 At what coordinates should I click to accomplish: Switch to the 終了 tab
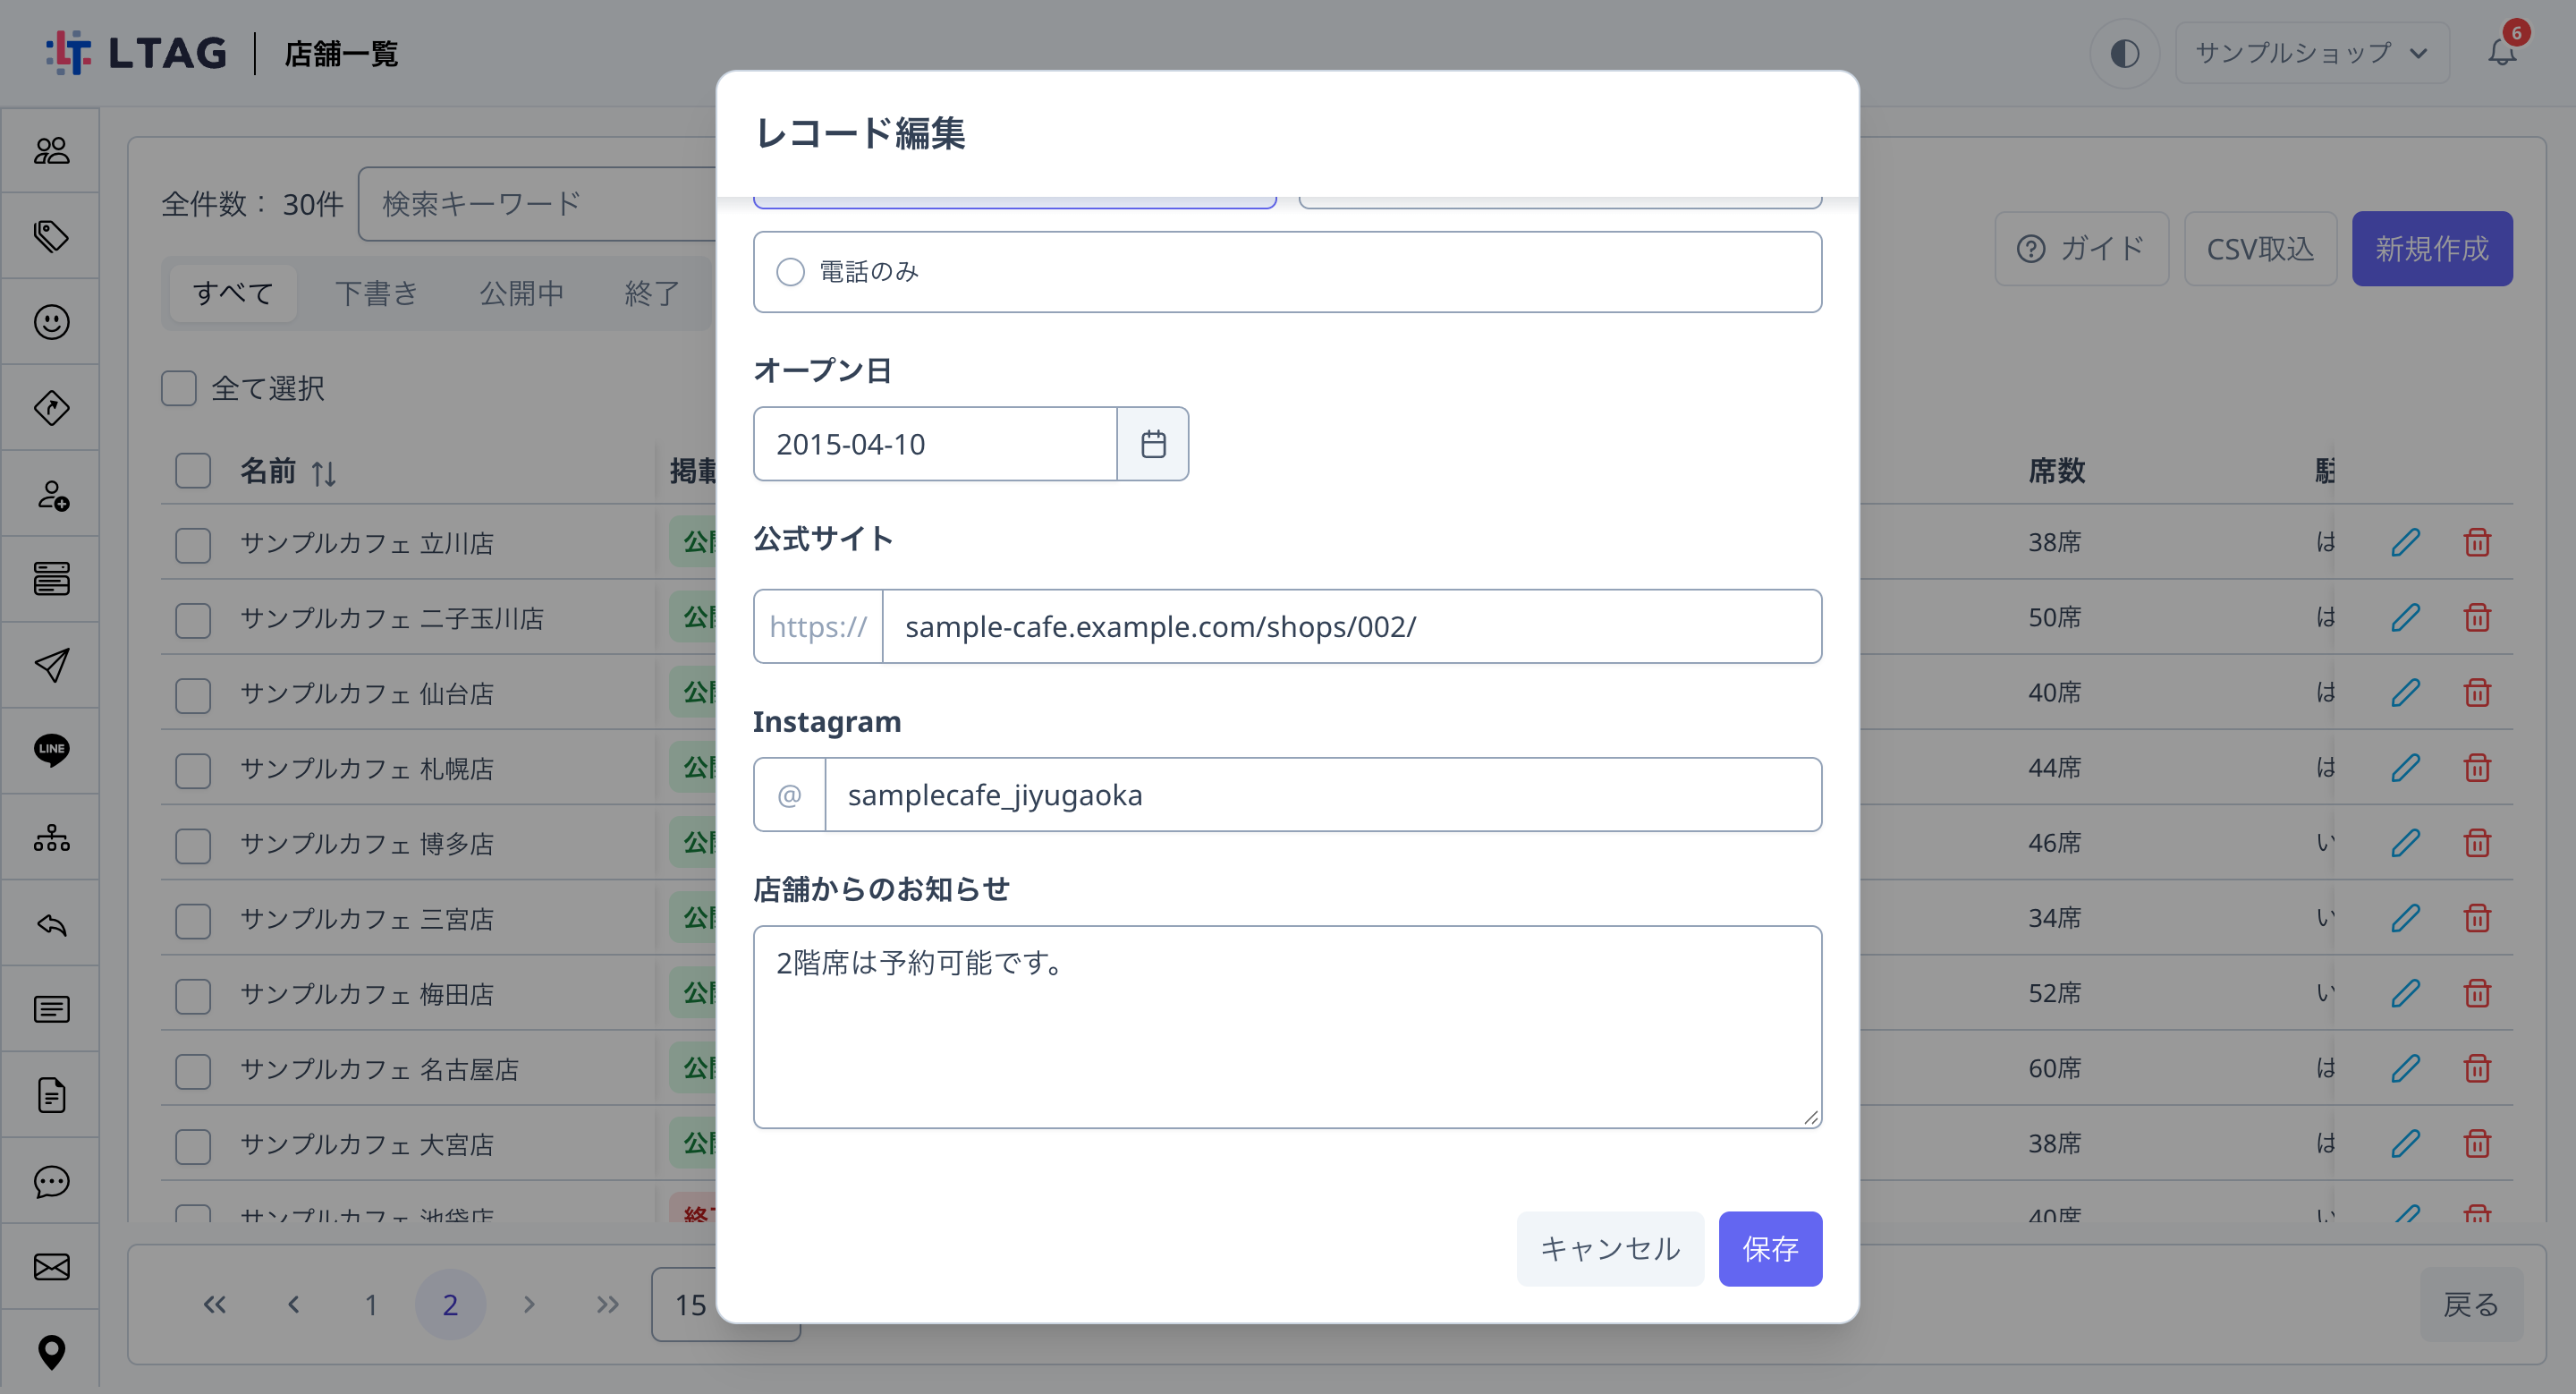(652, 293)
